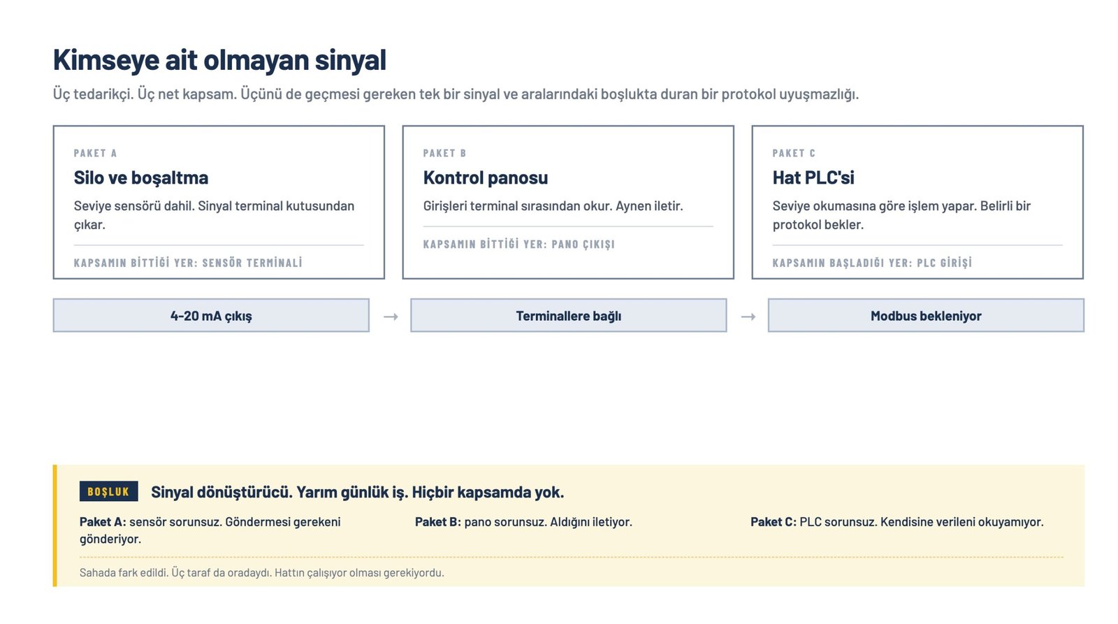Click text "Girişleri terminal sırasından okur. Aynen iletir."
The height and width of the screenshot is (624, 1118).
click(x=553, y=206)
